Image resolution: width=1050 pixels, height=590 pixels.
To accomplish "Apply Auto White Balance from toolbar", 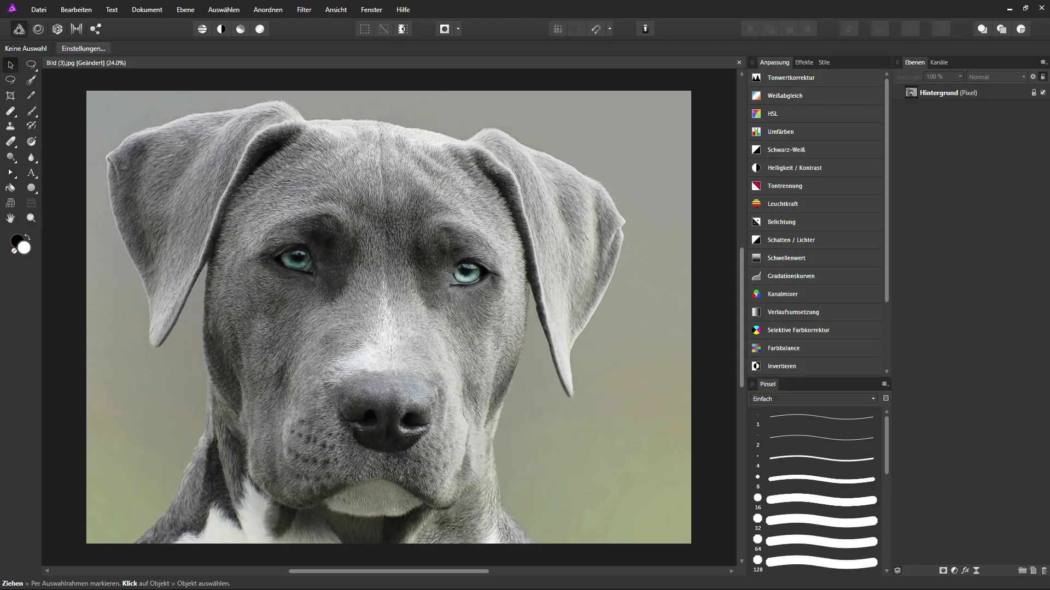I will coord(260,29).
